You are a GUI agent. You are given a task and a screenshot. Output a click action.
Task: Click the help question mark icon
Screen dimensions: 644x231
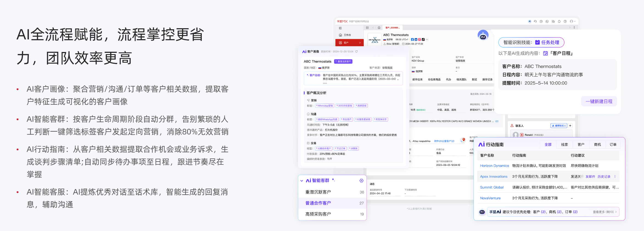[x=565, y=21]
